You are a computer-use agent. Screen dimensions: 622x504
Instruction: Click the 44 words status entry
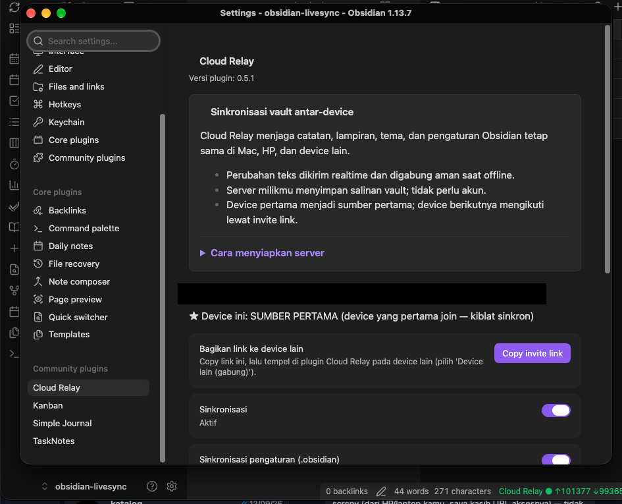pos(411,491)
